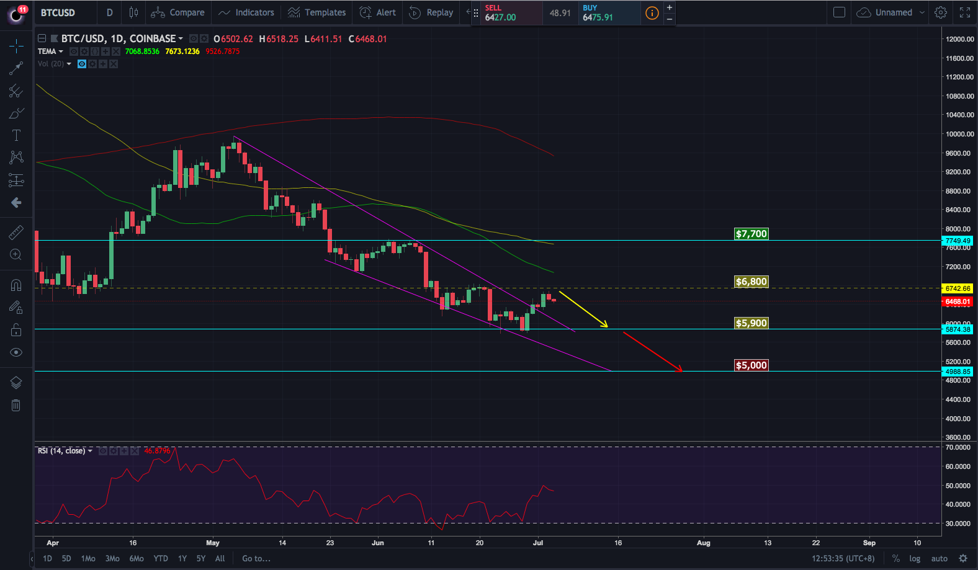Increase order quantity with plus button

670,7
